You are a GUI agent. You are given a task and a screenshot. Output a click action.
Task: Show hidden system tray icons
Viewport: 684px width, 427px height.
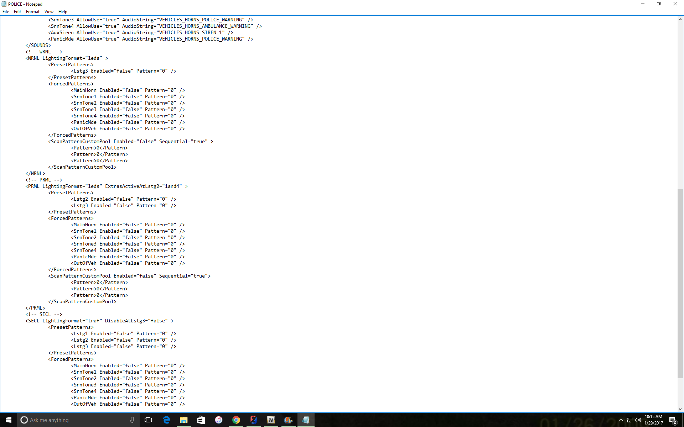coord(621,420)
